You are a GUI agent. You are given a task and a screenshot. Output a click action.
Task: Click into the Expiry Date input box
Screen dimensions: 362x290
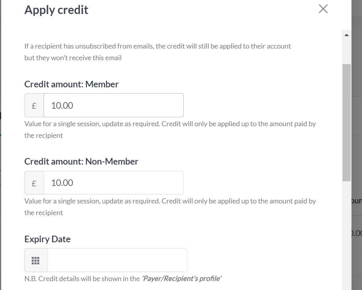(117, 260)
